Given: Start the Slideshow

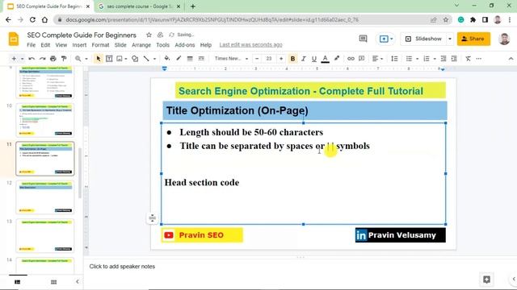Looking at the screenshot, I should [x=423, y=39].
